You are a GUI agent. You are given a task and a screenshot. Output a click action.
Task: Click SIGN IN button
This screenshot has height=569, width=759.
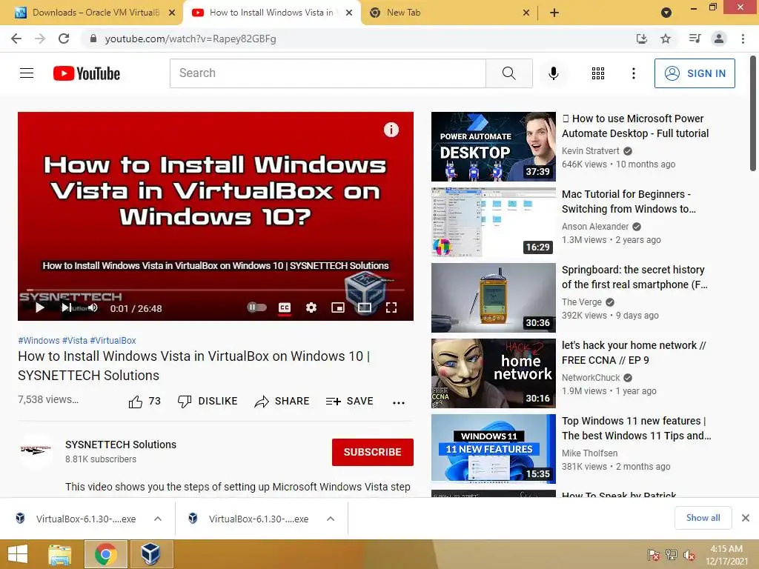click(695, 73)
